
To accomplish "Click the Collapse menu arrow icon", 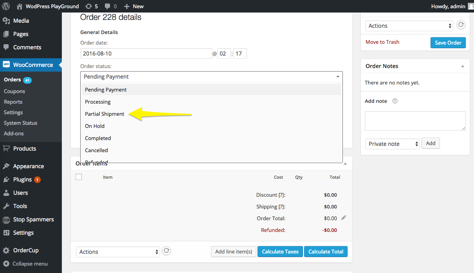I will pyautogui.click(x=6, y=264).
